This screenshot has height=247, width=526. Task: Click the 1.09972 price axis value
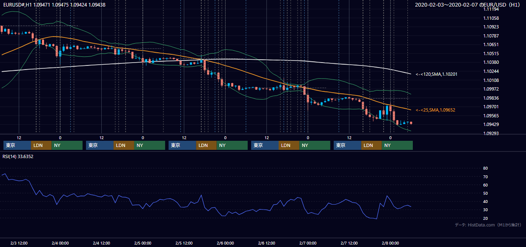[x=491, y=89]
